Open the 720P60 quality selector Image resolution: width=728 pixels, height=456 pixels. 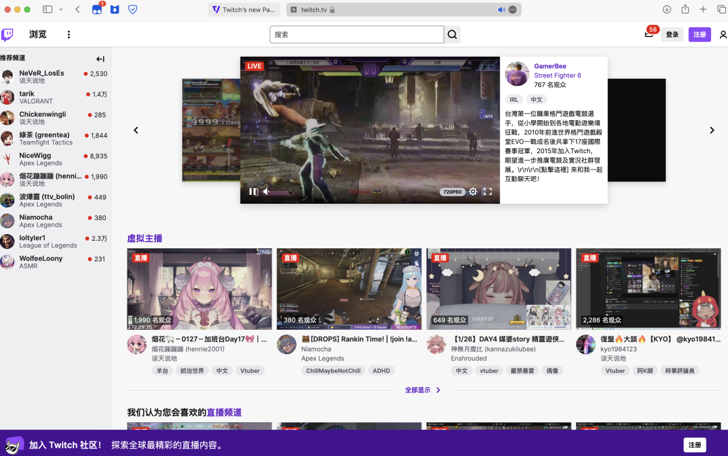click(x=452, y=192)
